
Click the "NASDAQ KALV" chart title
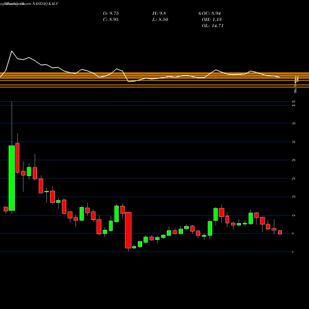[x=45, y=4]
